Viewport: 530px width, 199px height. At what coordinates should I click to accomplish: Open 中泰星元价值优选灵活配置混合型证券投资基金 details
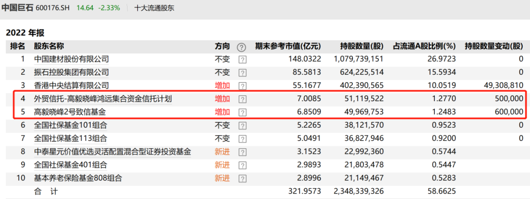pos(112,152)
